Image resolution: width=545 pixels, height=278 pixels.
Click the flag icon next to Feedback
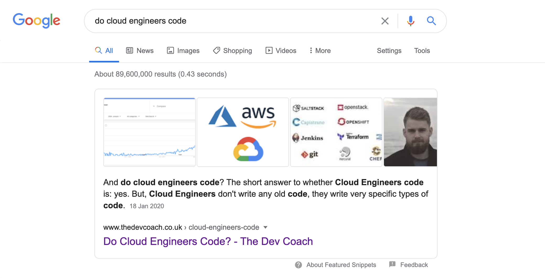(392, 265)
